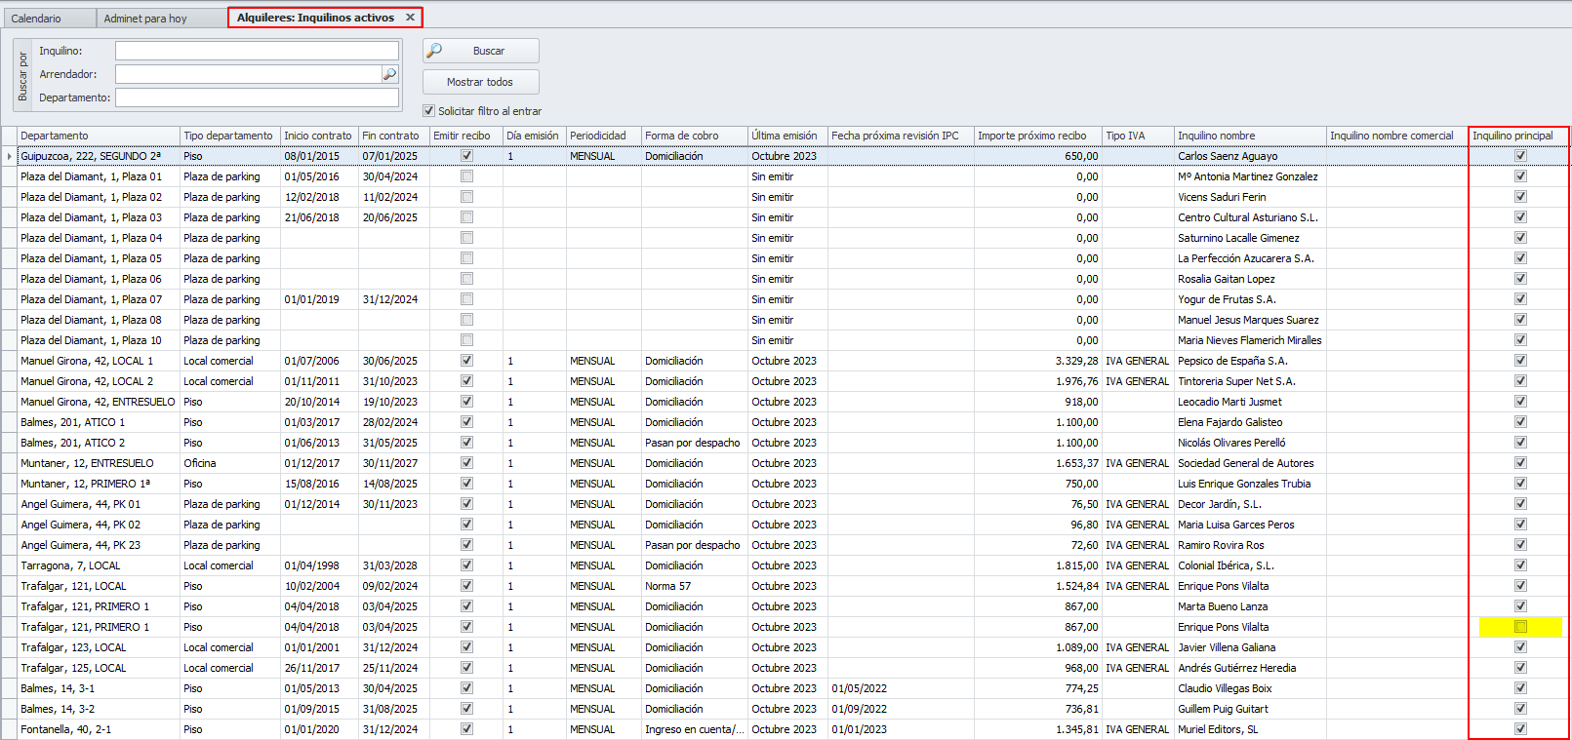Open the Arrendador lookup magnifier icon

coord(389,74)
